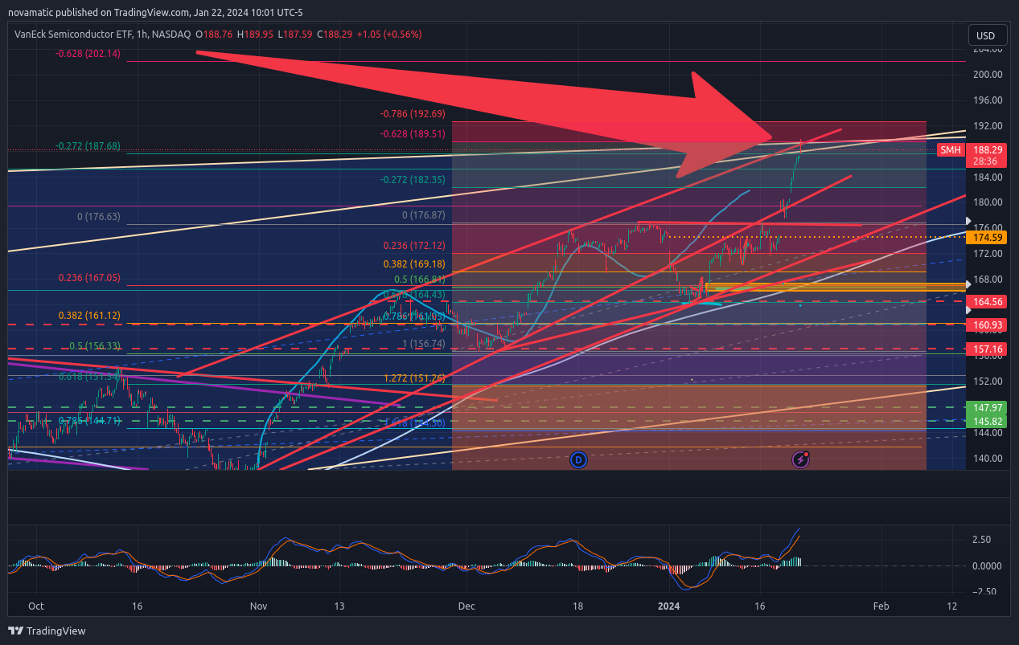Screen dimensions: 1019x645
Task: Click the green 147.97 price label
Action: tap(988, 408)
